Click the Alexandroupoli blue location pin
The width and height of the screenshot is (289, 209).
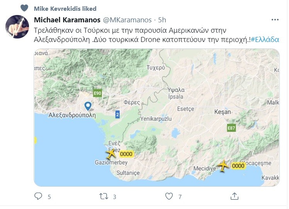[x=88, y=105]
